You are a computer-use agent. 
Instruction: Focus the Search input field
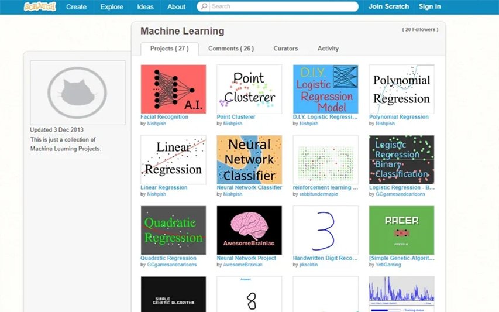point(277,6)
